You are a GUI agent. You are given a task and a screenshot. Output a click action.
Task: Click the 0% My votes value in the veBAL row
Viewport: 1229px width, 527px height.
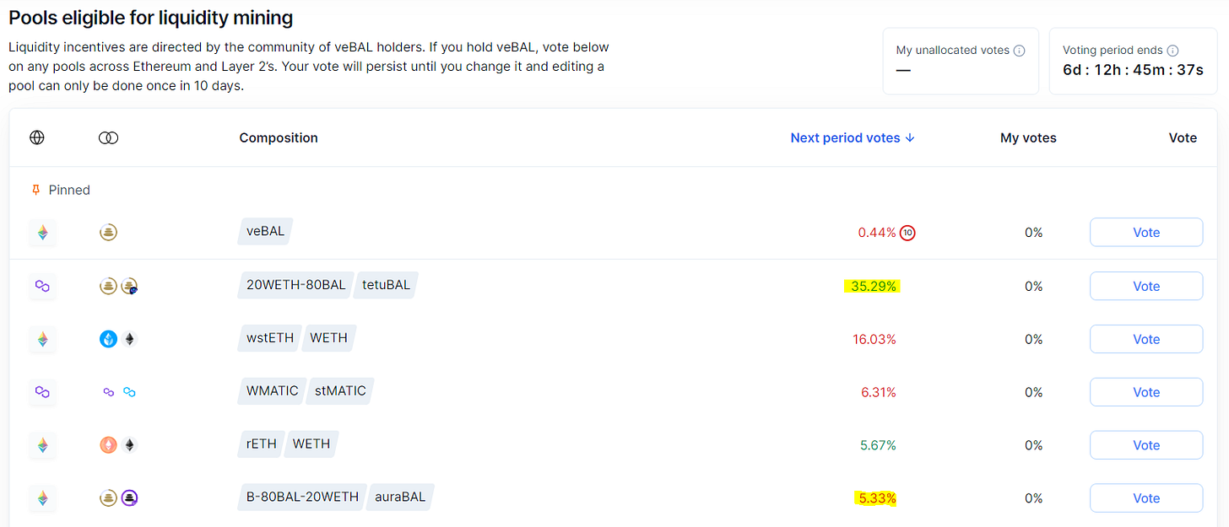(1033, 233)
